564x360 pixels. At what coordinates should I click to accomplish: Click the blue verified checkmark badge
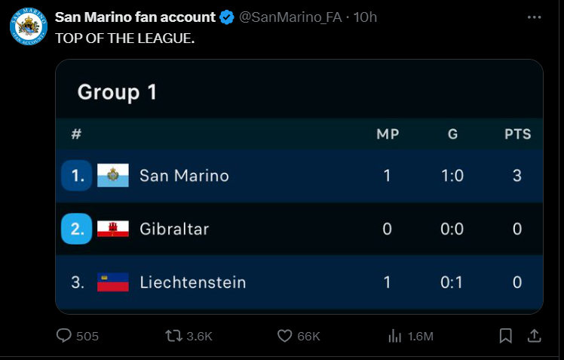pos(228,17)
